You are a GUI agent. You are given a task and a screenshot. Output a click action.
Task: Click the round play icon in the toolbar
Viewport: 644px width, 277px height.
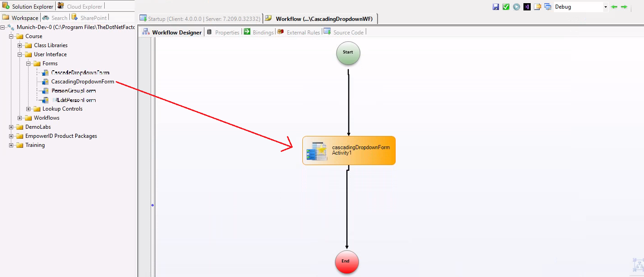tap(517, 7)
